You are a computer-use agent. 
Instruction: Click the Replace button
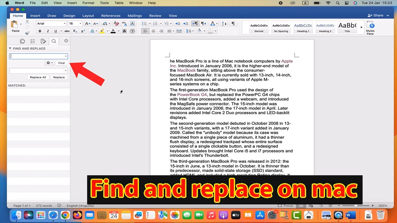(59, 77)
